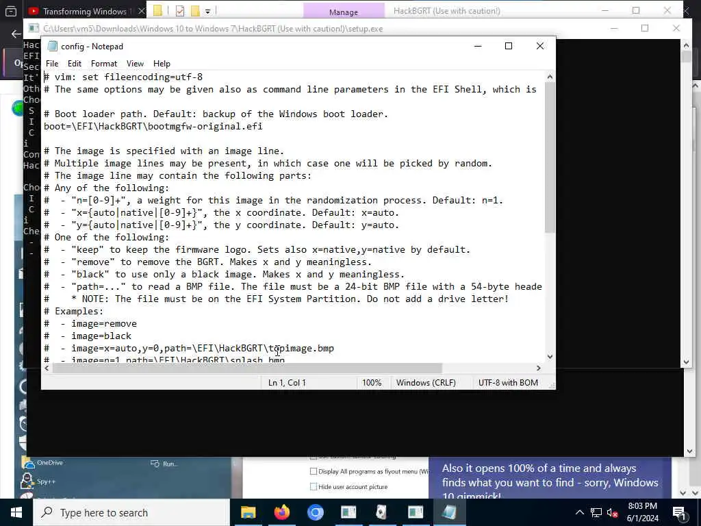Toggle 'Display All programs as flyout menu' checkbox
701x526 pixels.
(314, 471)
